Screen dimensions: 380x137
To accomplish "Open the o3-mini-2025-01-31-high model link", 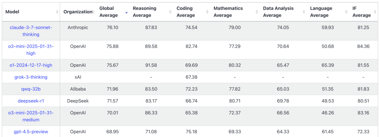I will pos(31,50).
